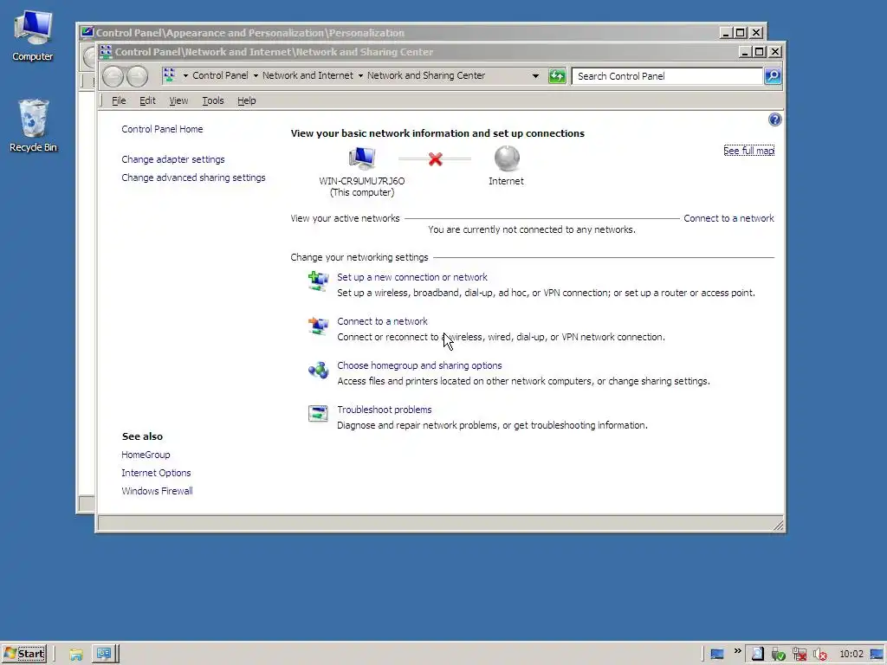
Task: Click the Connect to a network icon
Action: 318,326
